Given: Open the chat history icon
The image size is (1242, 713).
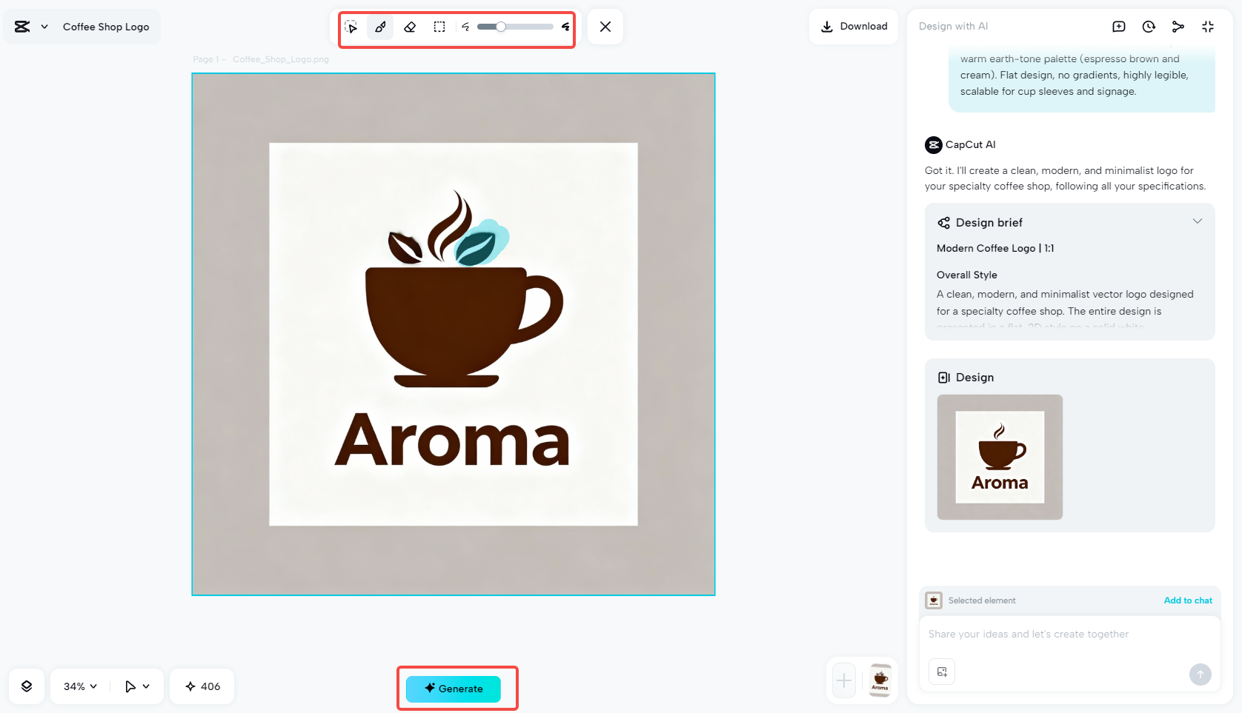Looking at the screenshot, I should pyautogui.click(x=1148, y=26).
